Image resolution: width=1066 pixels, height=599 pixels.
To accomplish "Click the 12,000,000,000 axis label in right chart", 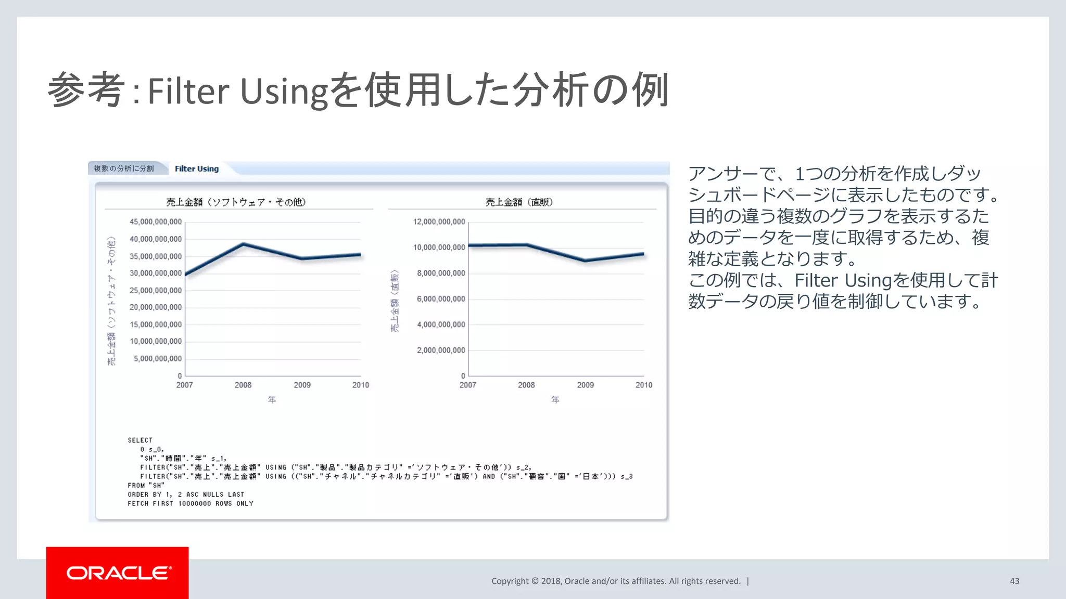I will [439, 222].
